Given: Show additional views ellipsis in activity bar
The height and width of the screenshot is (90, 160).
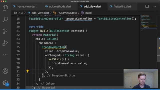Looking at the screenshot, I should (5, 55).
